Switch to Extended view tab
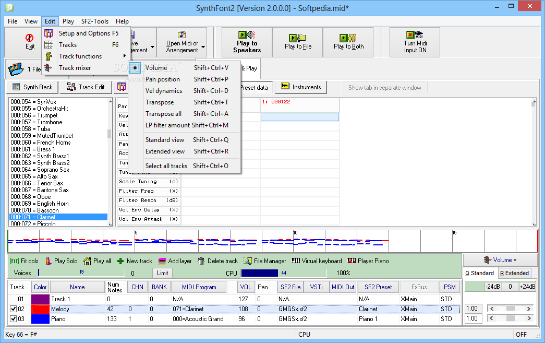Image resolution: width=545 pixels, height=343 pixels. (514, 273)
